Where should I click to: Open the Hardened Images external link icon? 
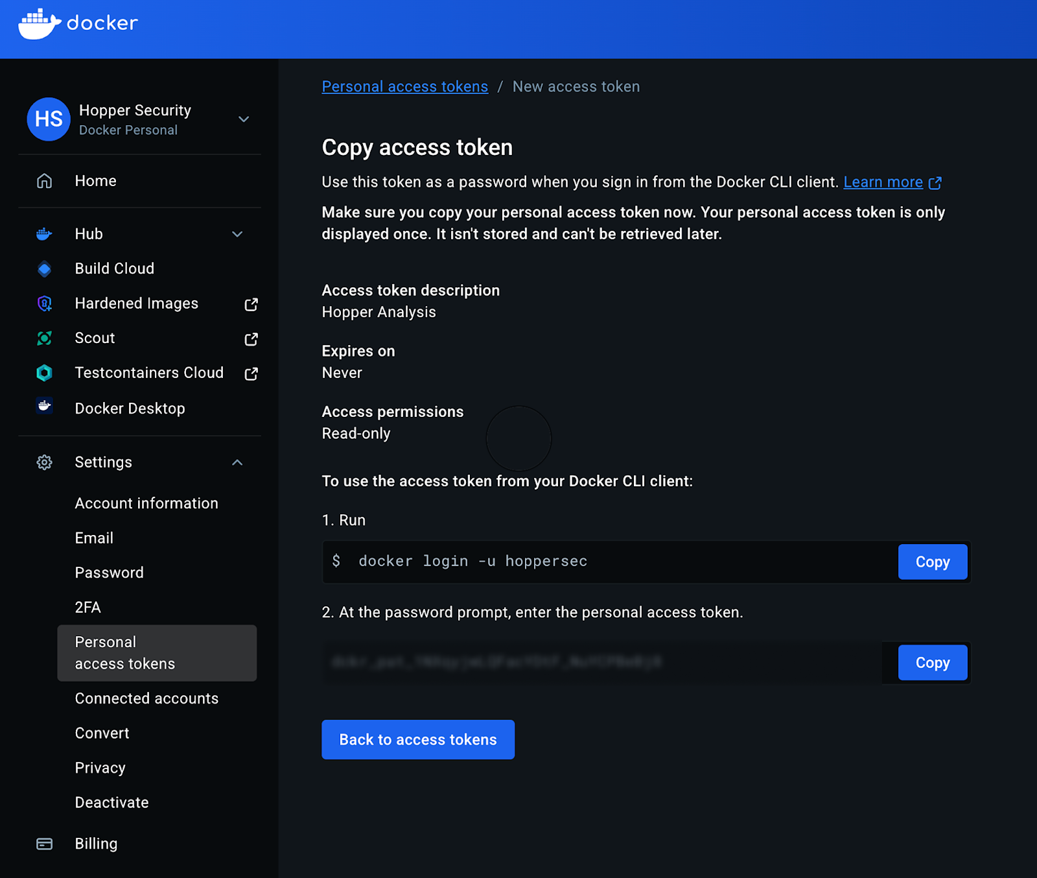(x=251, y=304)
